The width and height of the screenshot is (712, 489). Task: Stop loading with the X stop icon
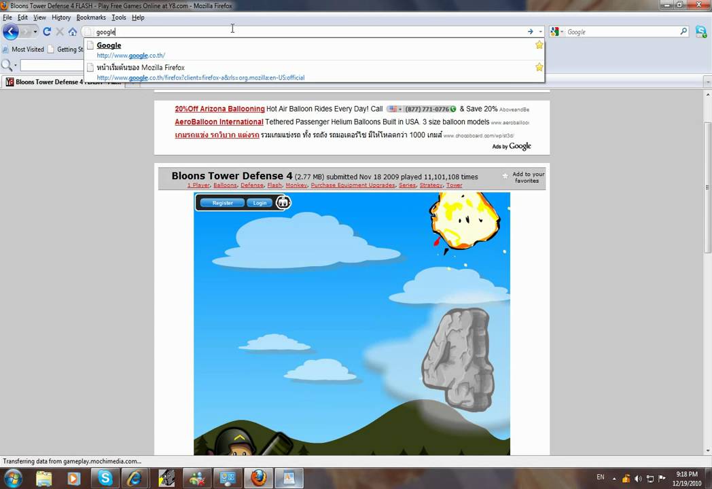(x=60, y=32)
